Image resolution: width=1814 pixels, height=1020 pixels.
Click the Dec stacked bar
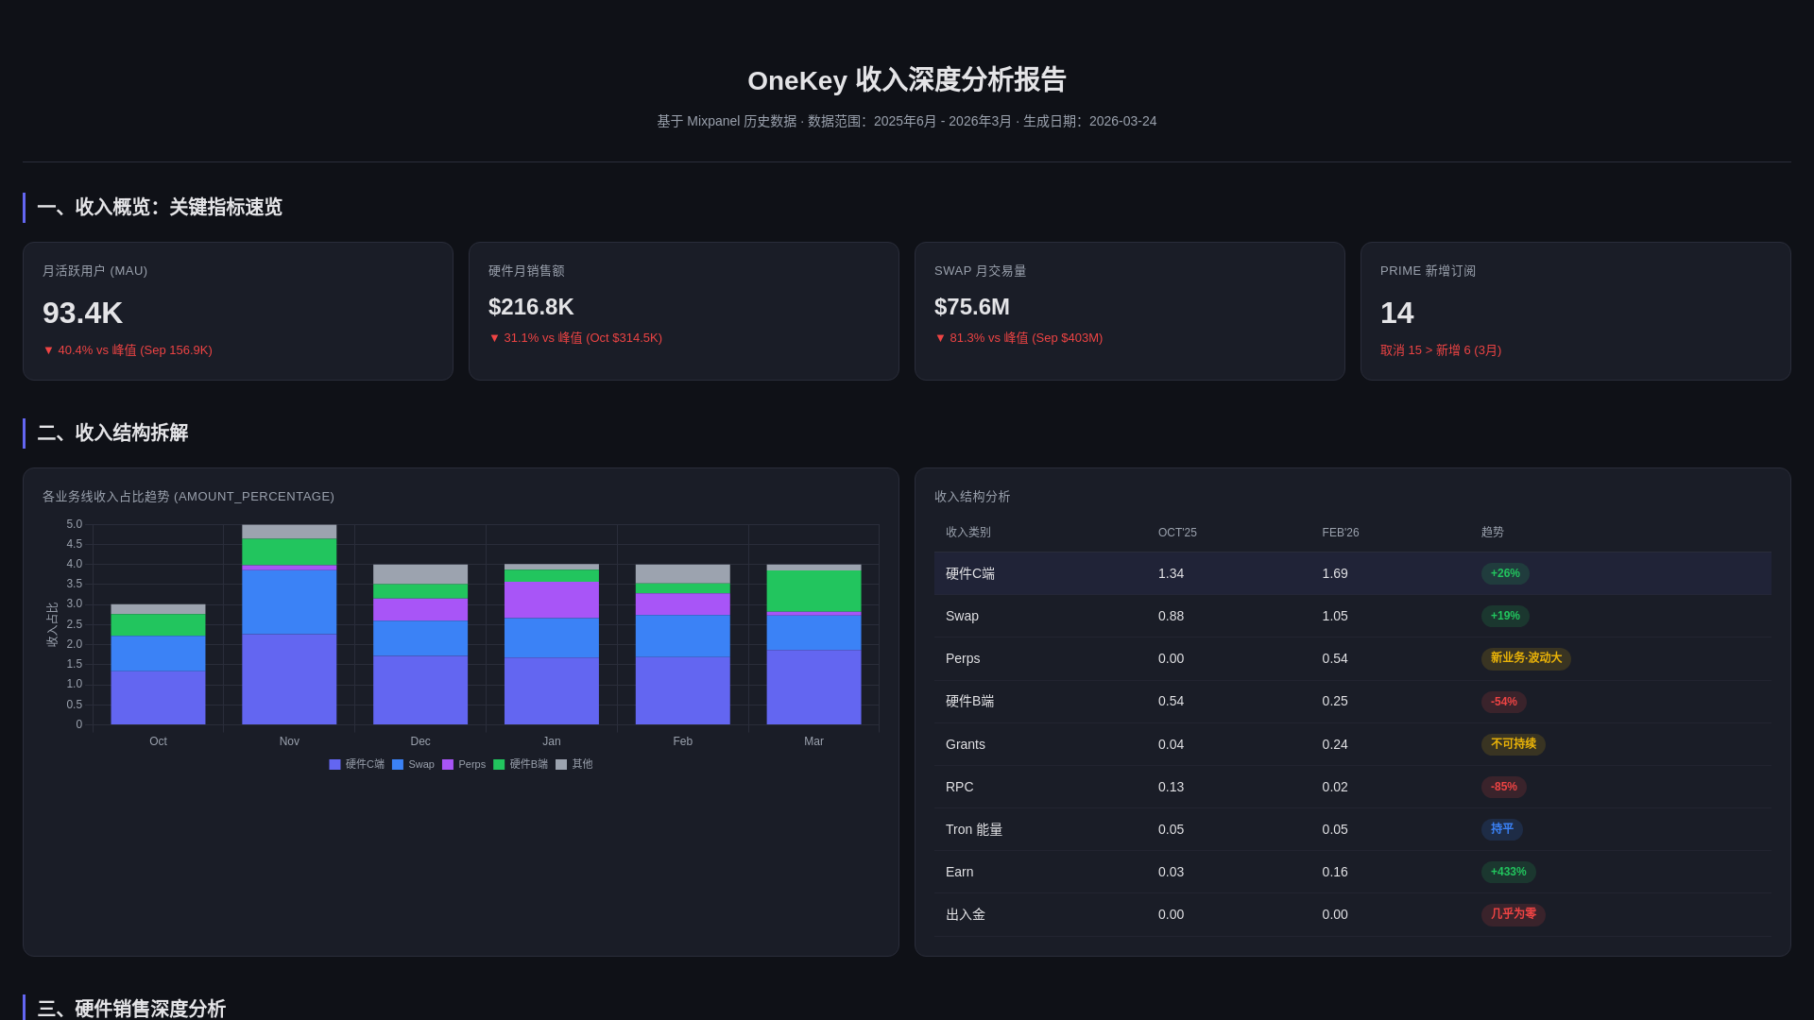pyautogui.click(x=420, y=644)
